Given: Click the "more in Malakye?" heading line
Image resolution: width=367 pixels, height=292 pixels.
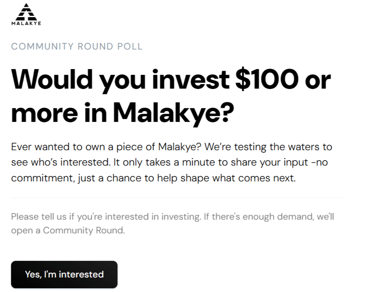Looking at the screenshot, I should (122, 112).
